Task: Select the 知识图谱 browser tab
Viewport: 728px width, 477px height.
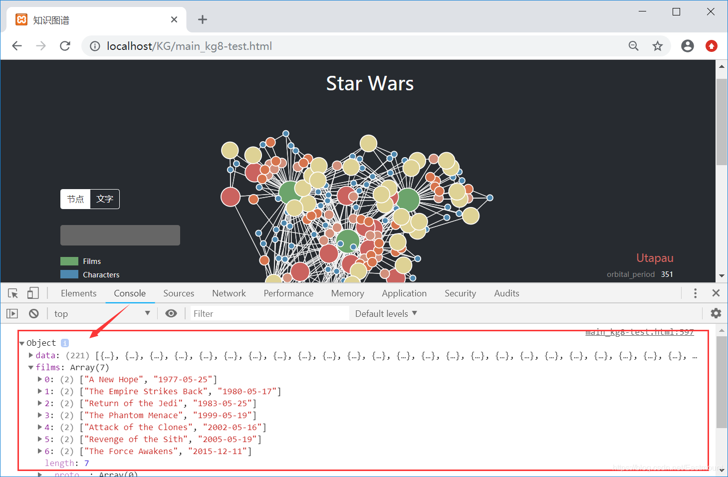Action: [x=96, y=20]
